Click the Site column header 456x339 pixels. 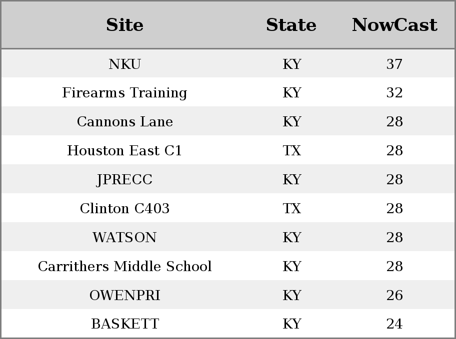(124, 25)
